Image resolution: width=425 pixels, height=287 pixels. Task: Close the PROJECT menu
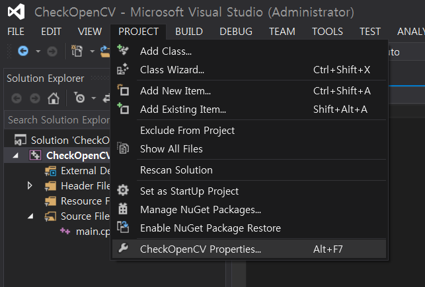click(x=139, y=32)
